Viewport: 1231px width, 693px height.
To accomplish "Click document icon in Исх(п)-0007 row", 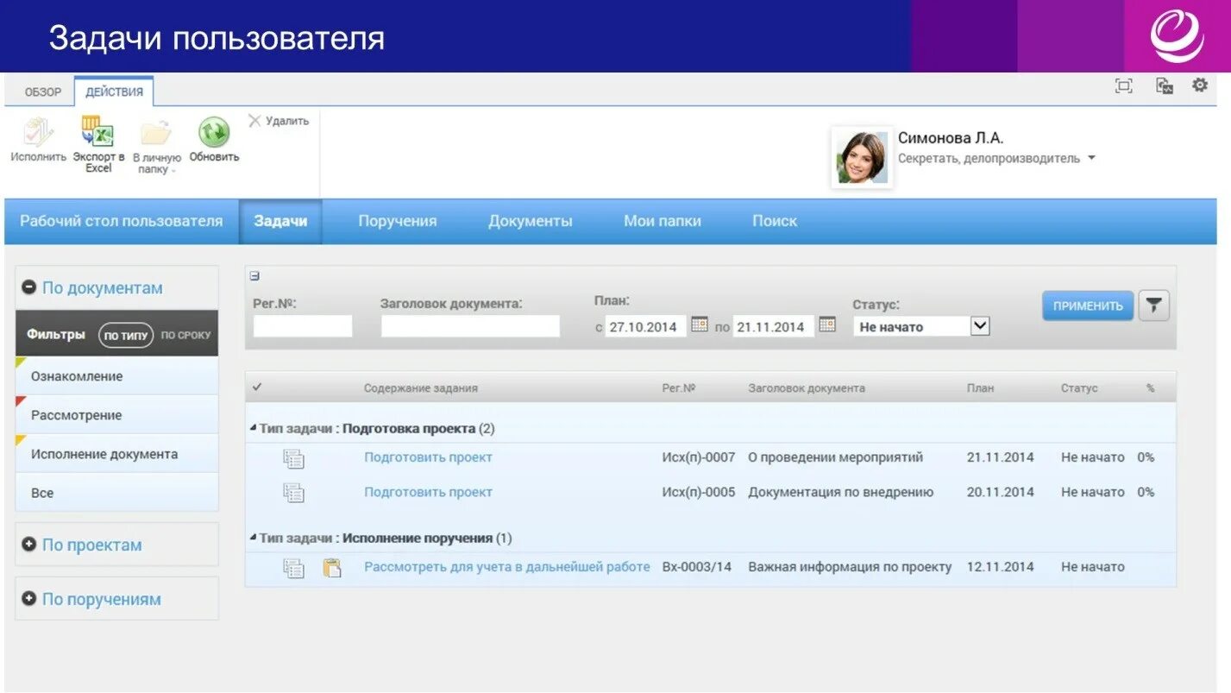I will pyautogui.click(x=294, y=458).
